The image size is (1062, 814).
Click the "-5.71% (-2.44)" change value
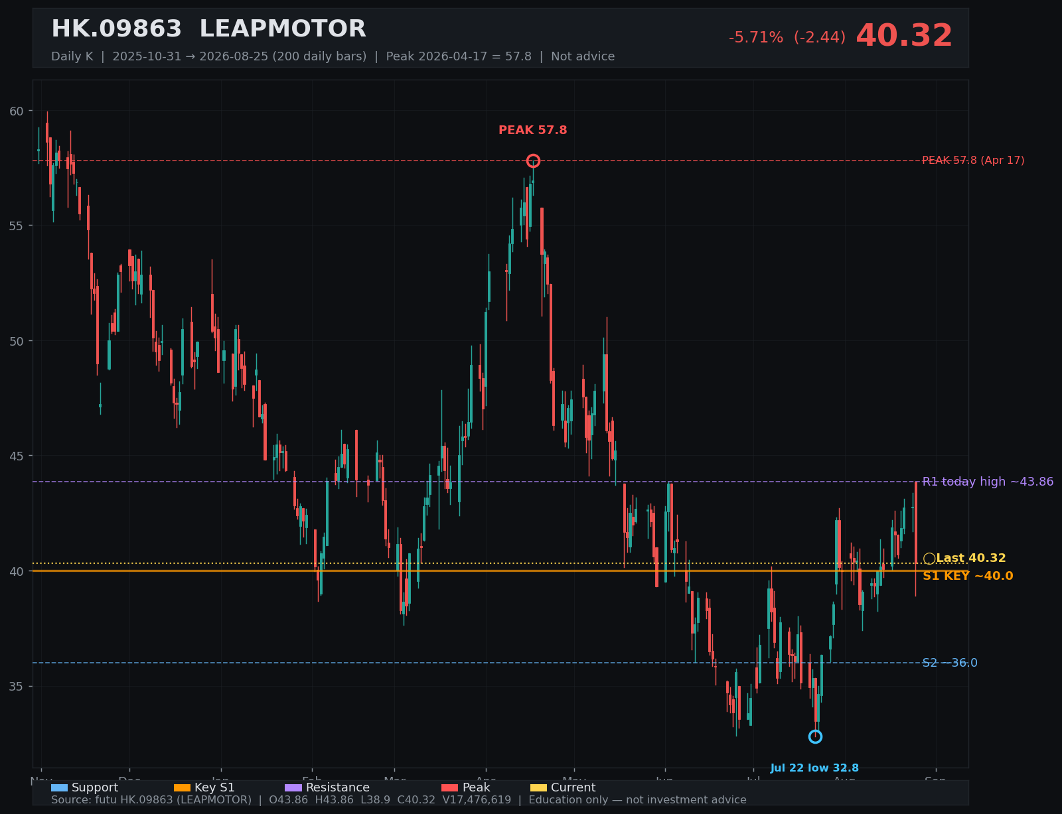click(787, 38)
